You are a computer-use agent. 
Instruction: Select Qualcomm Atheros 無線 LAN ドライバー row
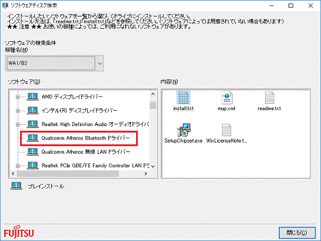click(86, 152)
